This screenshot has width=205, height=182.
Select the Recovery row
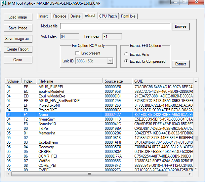tap(99, 147)
